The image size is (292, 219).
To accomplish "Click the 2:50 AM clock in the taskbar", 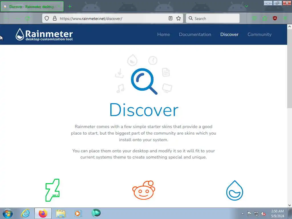I will coord(277,213).
